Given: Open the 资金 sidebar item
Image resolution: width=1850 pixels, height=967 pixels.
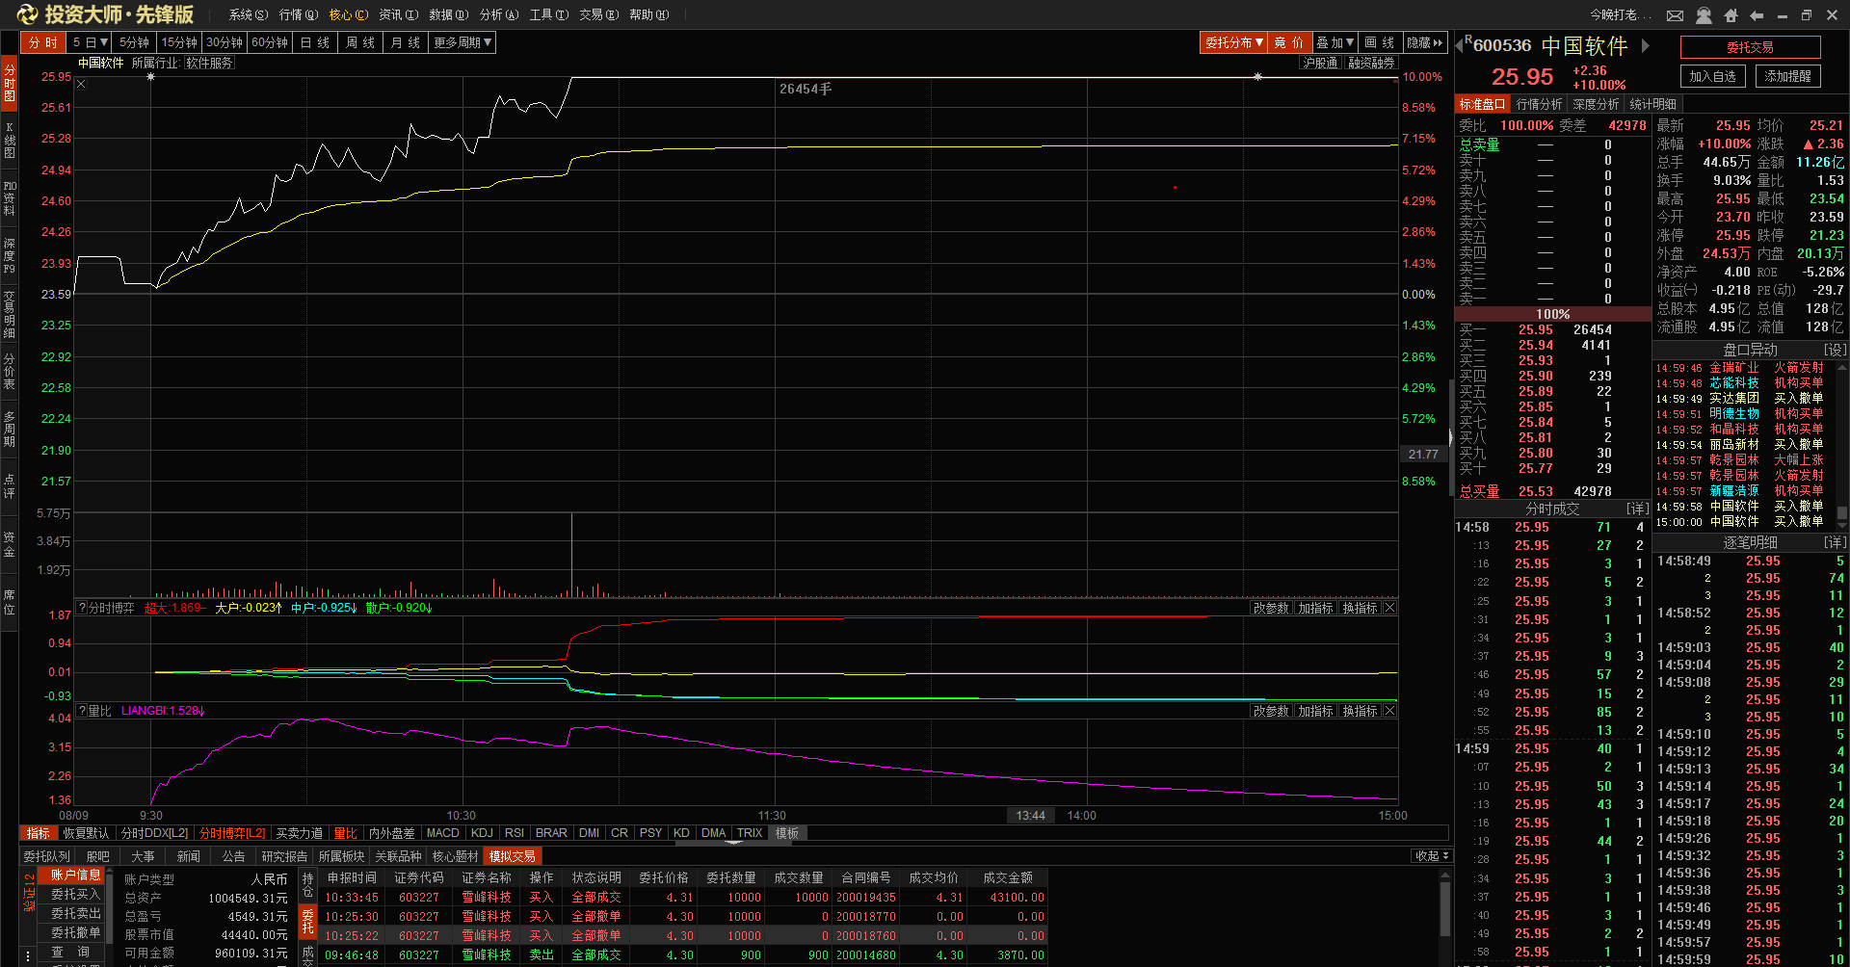Looking at the screenshot, I should pyautogui.click(x=10, y=544).
